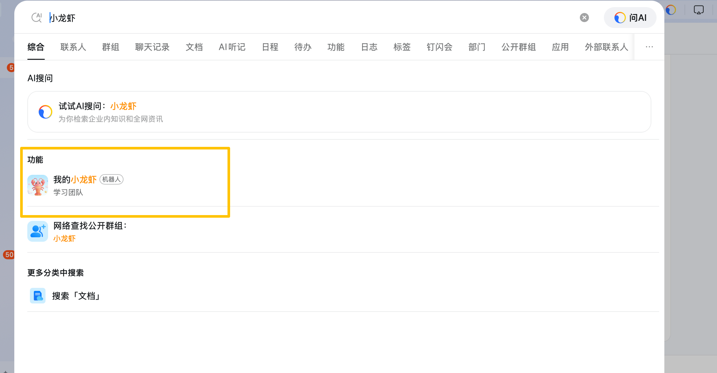Click the screen cast icon at top right
The image size is (717, 373).
[698, 10]
